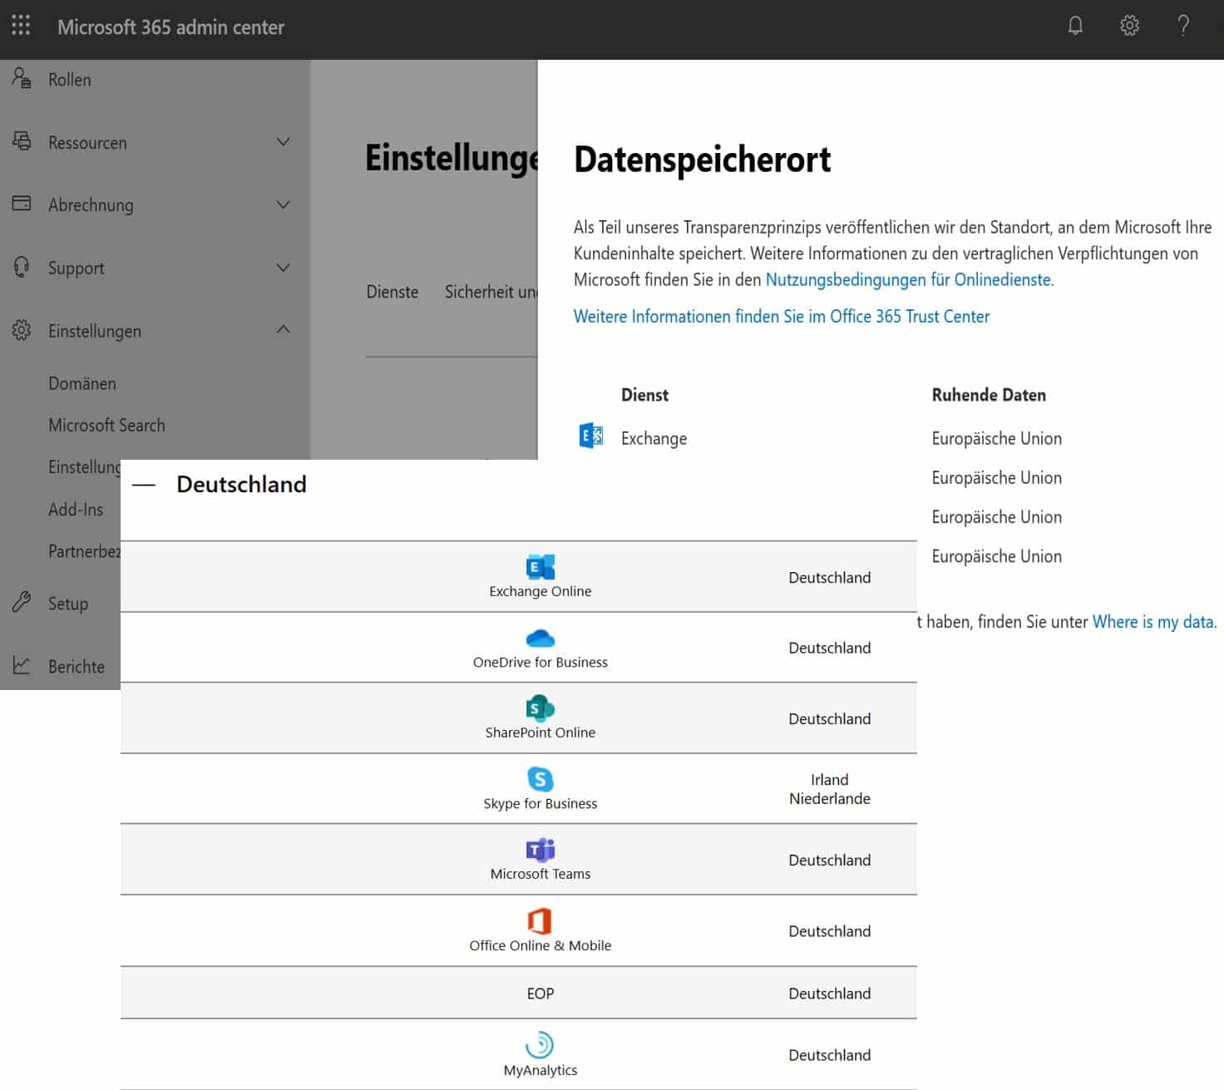This screenshot has width=1224, height=1090.
Task: Click the Skype for Business icon
Action: point(540,779)
